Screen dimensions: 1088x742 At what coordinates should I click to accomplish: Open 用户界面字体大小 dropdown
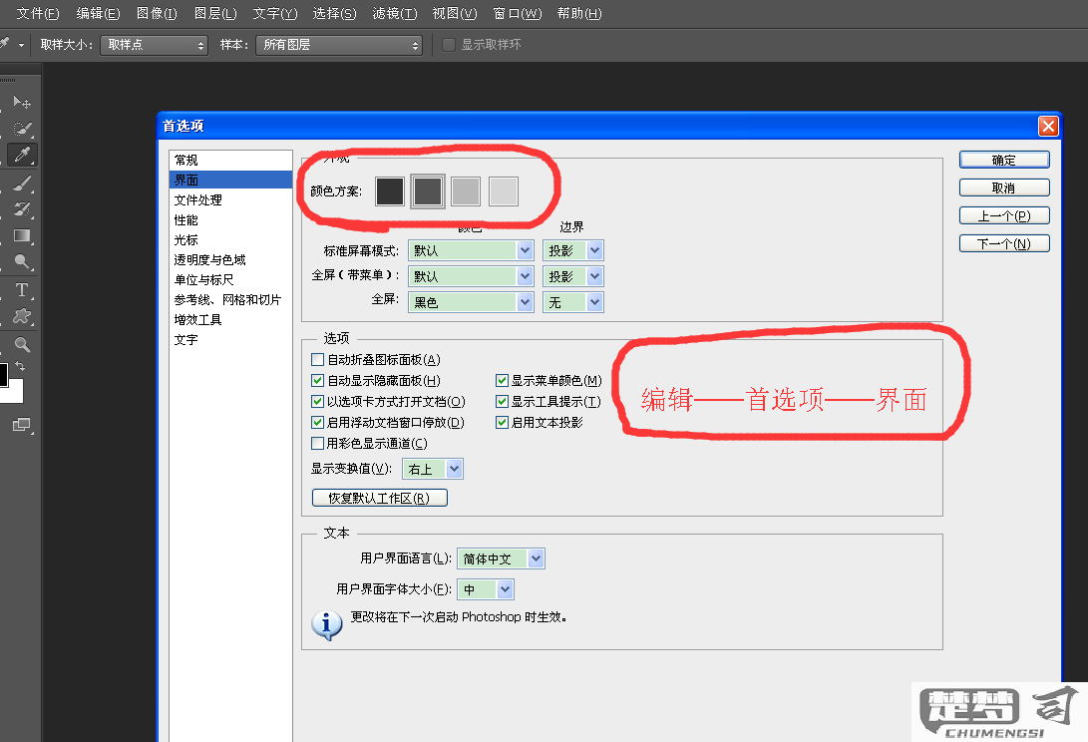tap(486, 589)
